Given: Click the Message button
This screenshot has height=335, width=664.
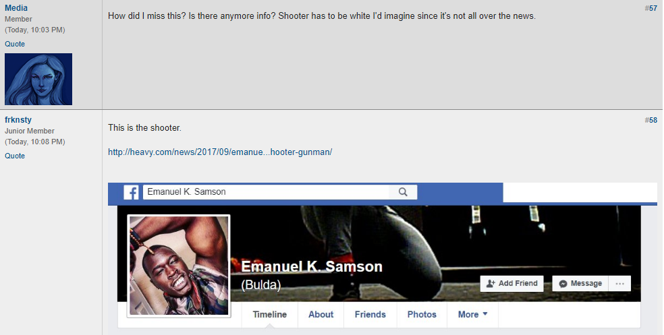Looking at the screenshot, I should coord(580,283).
